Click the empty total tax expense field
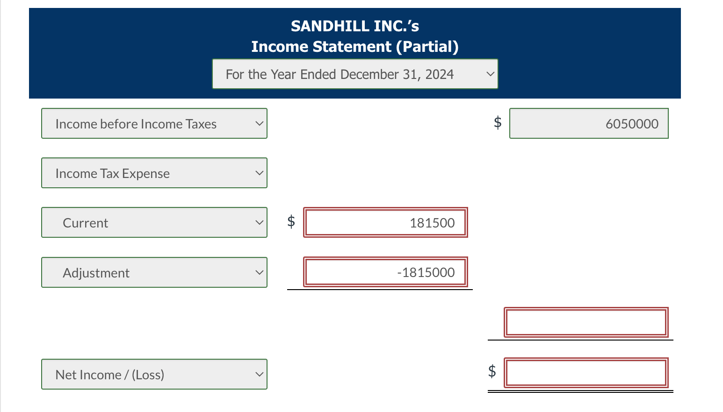 tap(586, 322)
